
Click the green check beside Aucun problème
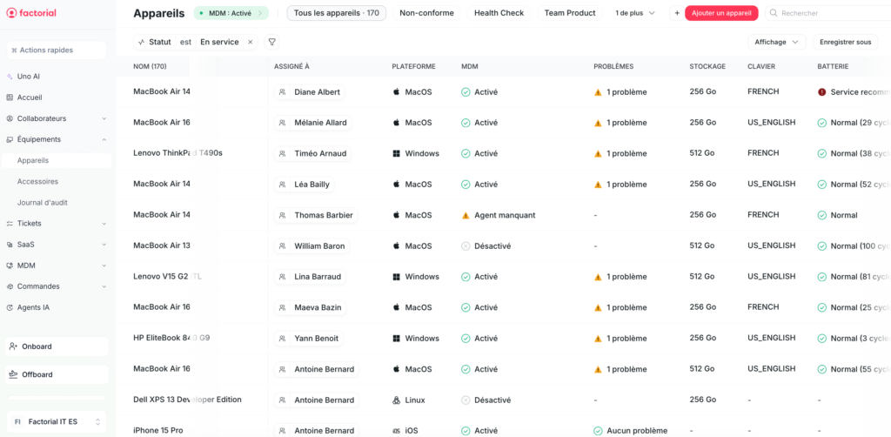[x=598, y=431]
